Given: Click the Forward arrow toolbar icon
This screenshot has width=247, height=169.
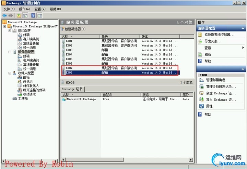Looking at the screenshot, I should (x=11, y=15).
